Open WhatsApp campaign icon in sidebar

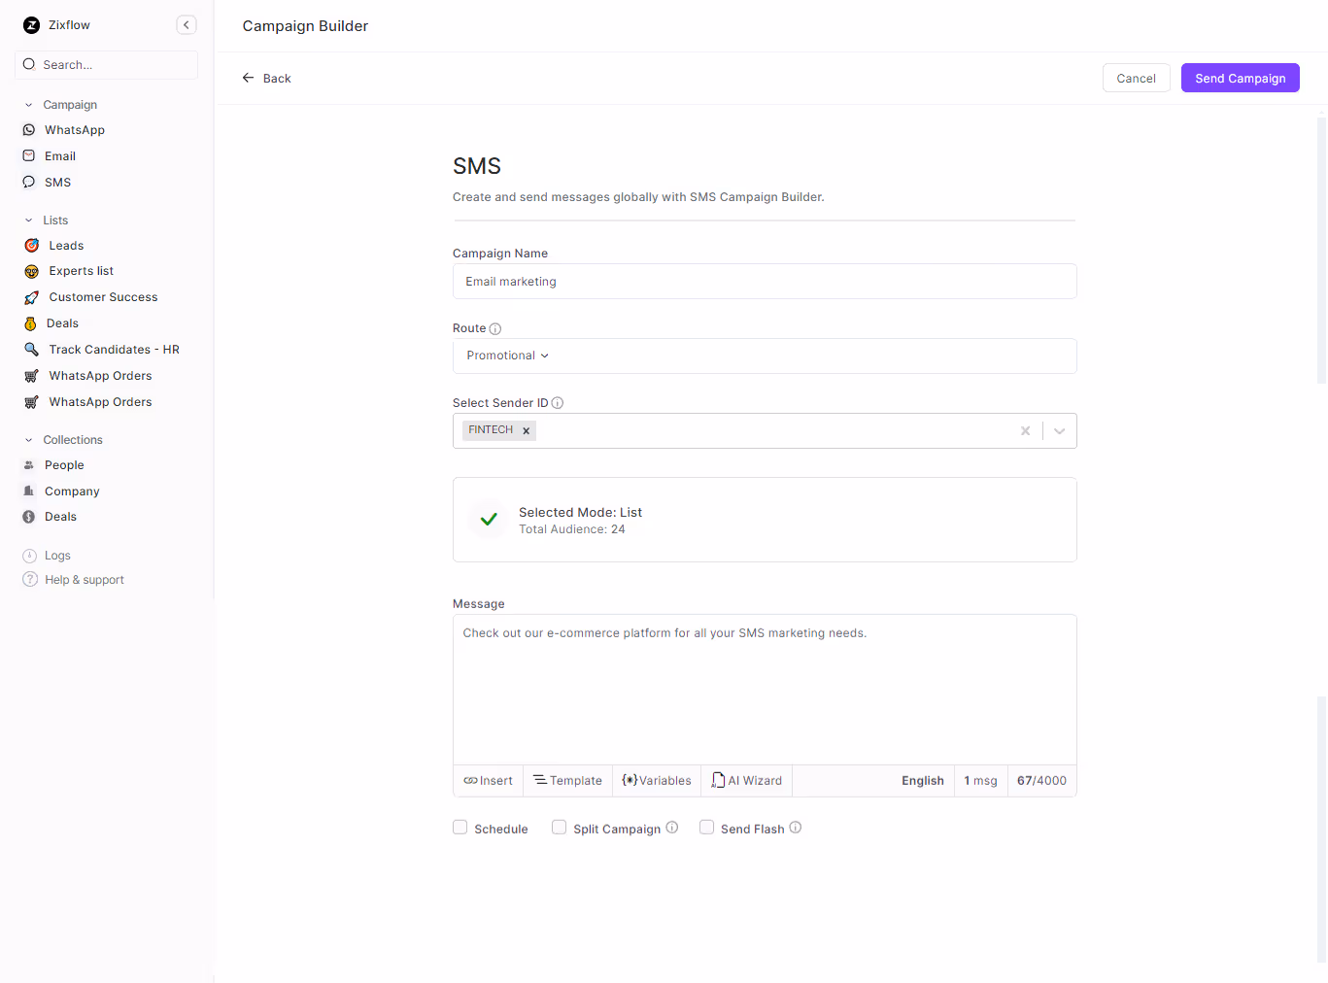[29, 129]
